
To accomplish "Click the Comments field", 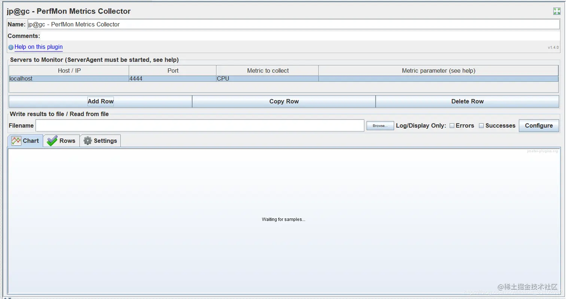I will coord(300,36).
